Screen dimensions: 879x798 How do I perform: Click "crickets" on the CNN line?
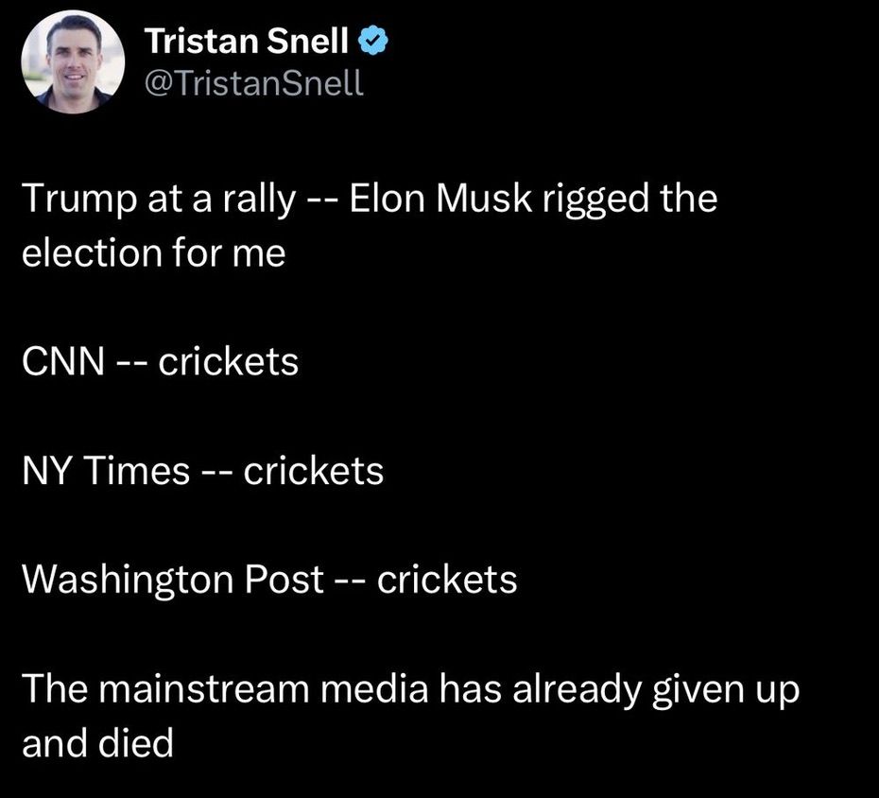pyautogui.click(x=229, y=361)
